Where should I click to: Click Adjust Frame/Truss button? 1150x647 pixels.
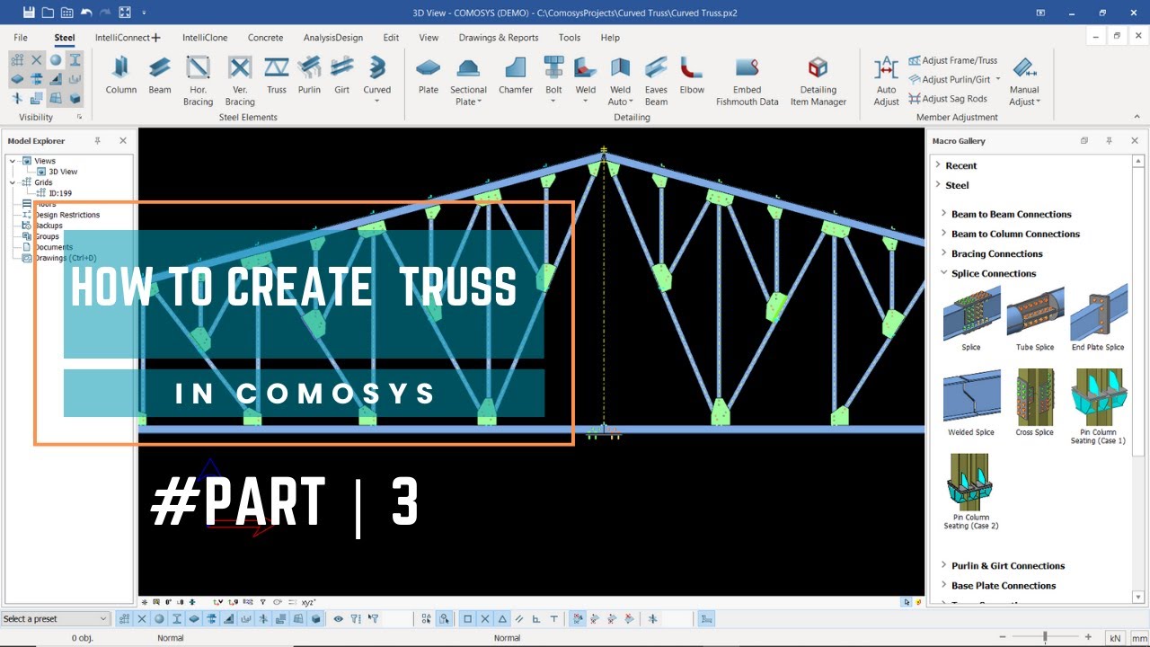click(952, 60)
